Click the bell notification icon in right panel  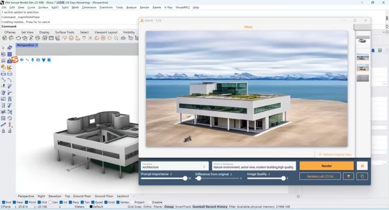[373, 51]
